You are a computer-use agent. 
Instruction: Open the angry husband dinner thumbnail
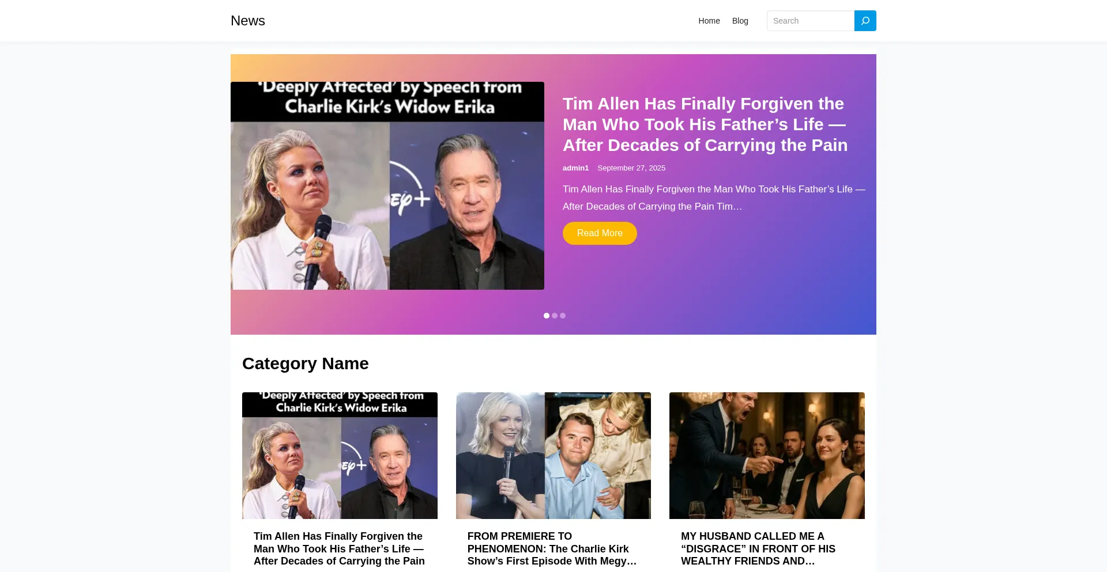pos(767,456)
